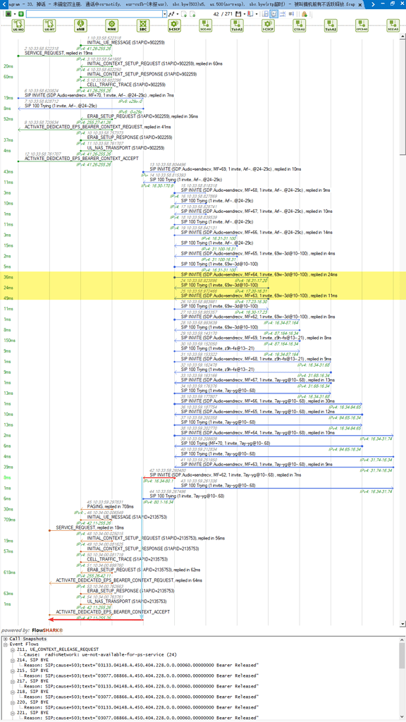Click the MME node icon
Screen dimensions: 406x722
112,25
